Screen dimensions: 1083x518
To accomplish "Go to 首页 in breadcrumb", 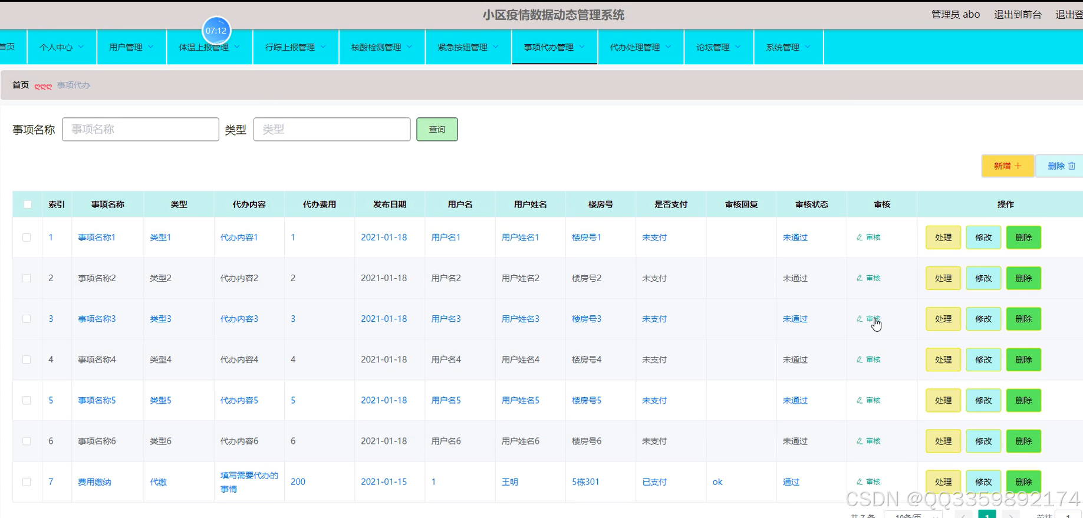I will (21, 85).
